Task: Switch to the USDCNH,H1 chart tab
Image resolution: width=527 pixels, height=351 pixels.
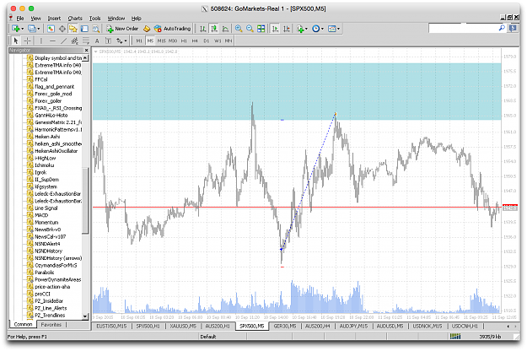Action: 465,327
